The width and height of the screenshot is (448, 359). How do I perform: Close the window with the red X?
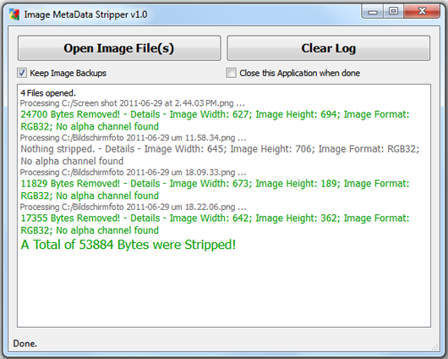[x=422, y=12]
